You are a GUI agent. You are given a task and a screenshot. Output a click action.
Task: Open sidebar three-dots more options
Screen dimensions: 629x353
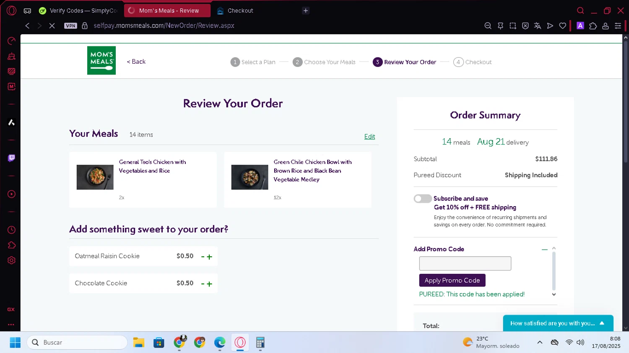(11, 325)
